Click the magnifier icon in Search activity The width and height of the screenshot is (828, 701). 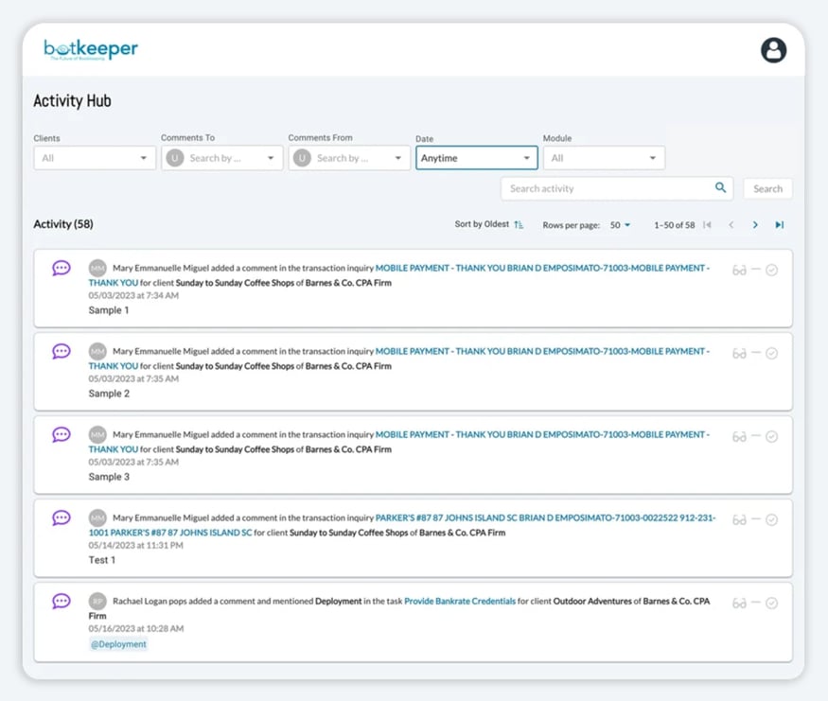point(720,188)
